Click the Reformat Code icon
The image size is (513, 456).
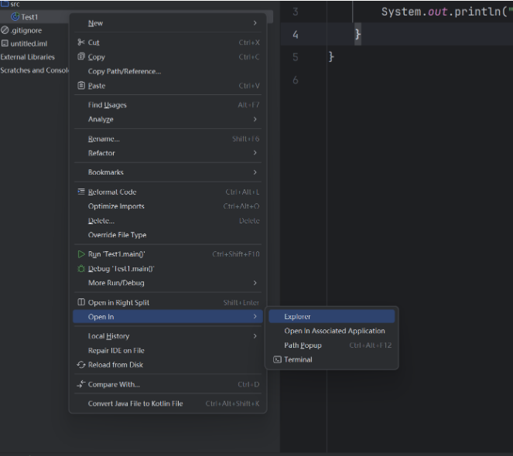click(81, 192)
